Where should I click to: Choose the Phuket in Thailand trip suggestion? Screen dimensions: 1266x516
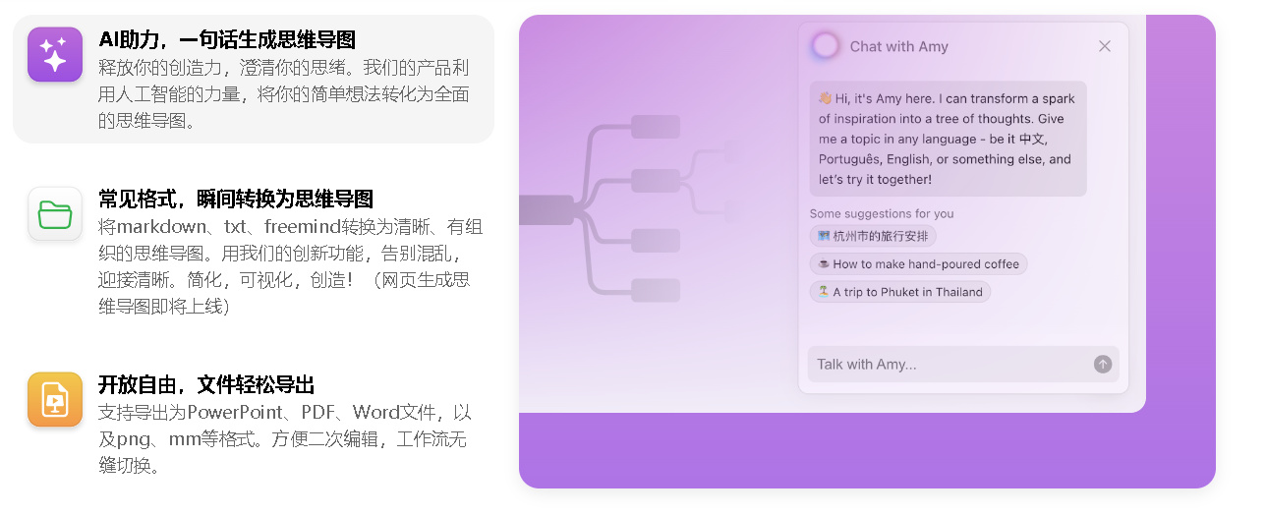[x=900, y=292]
